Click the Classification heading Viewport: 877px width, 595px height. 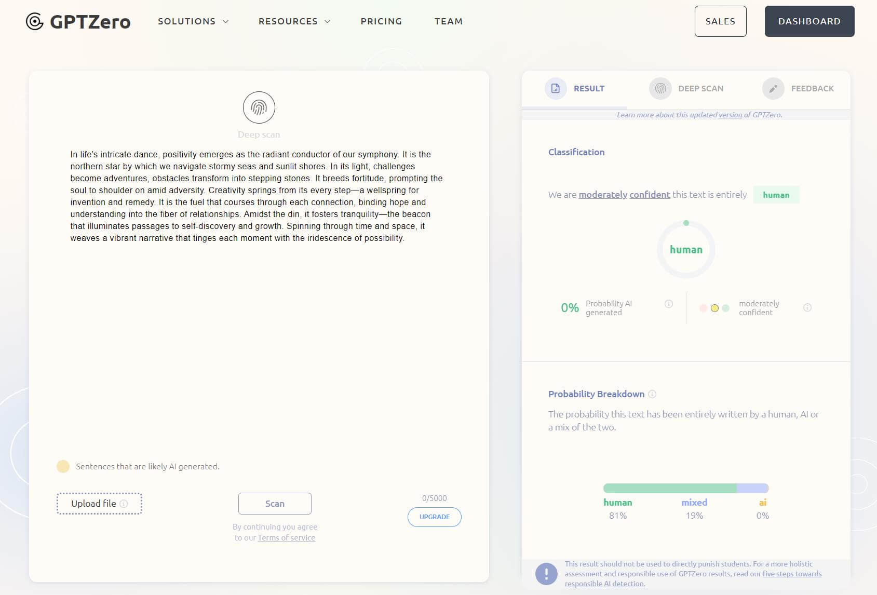coord(576,152)
